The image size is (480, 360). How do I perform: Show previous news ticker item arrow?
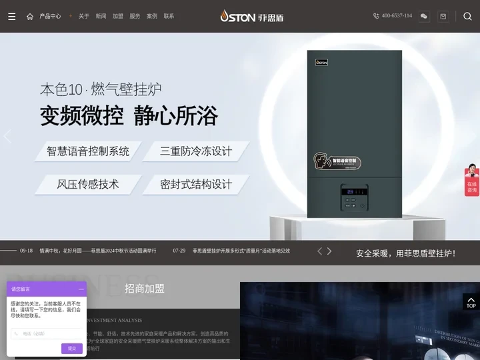(x=319, y=251)
